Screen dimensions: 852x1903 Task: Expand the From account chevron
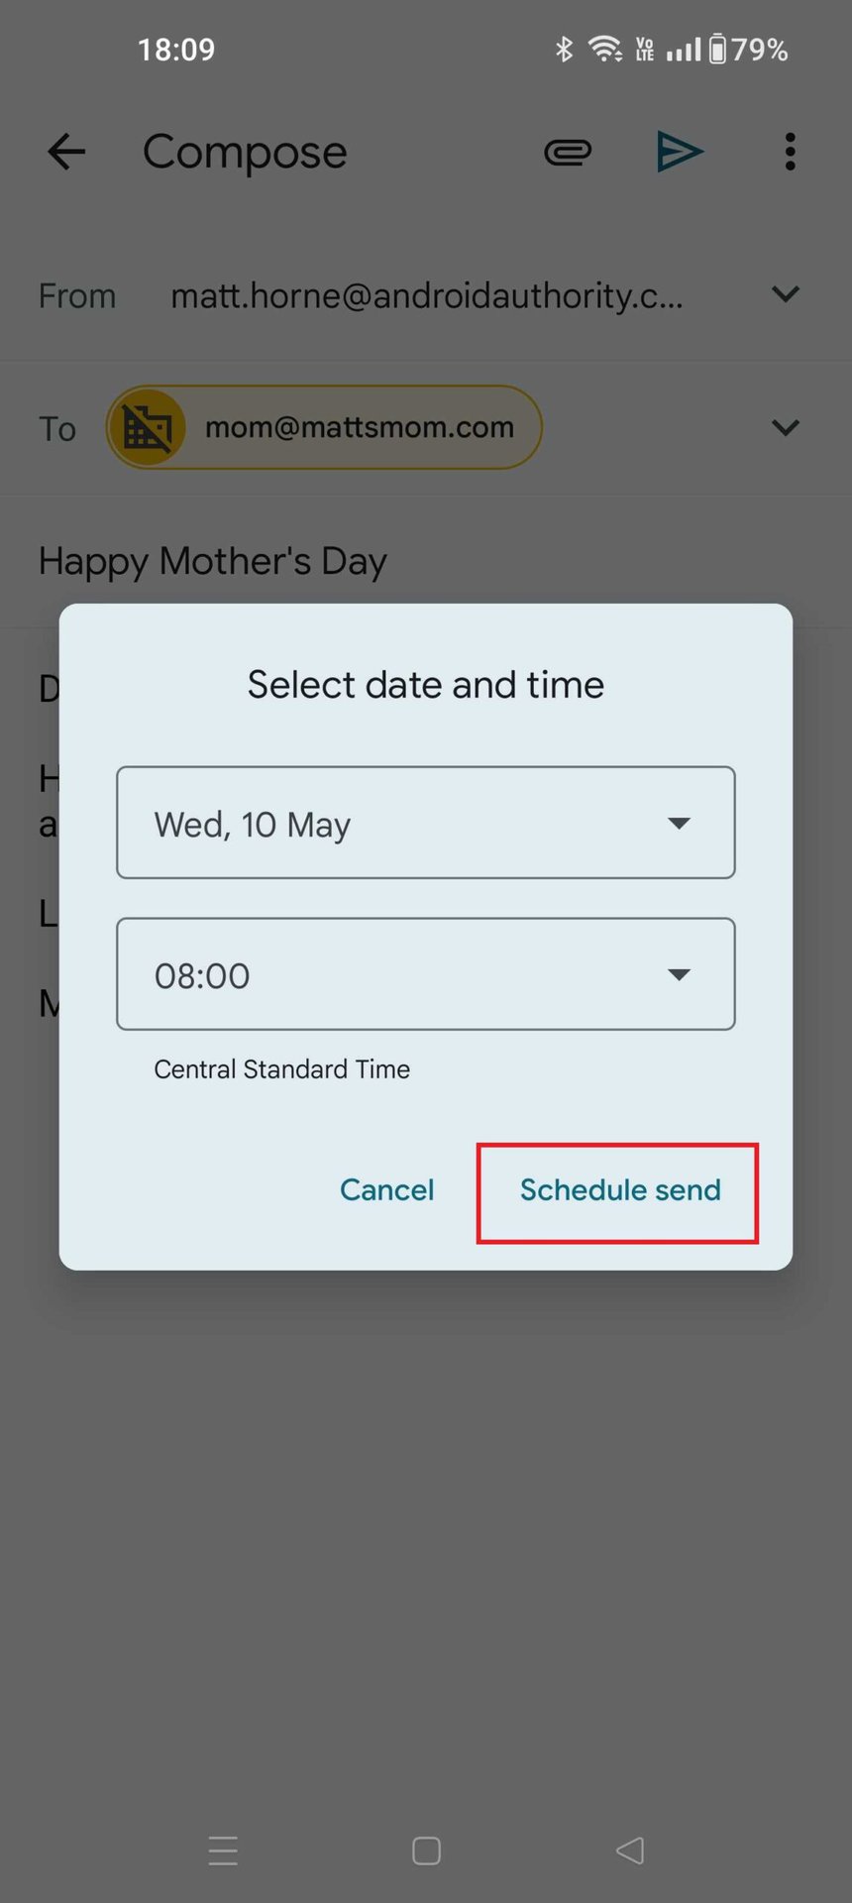(785, 294)
